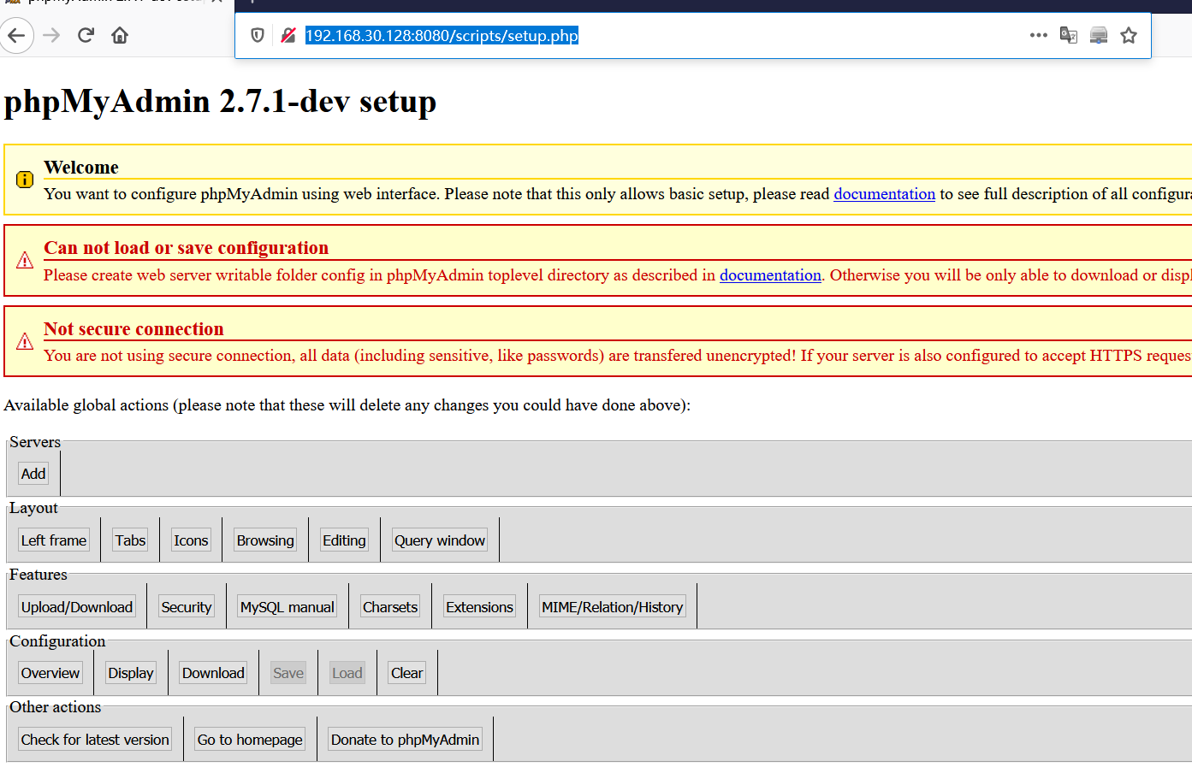Viewport: 1192px width, 773px height.
Task: Switch to the phpMyAdmin setup browser tab
Action: point(103,3)
